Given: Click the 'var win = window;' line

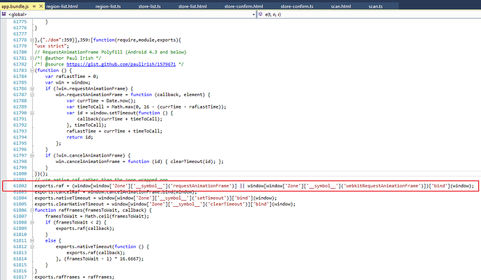Looking at the screenshot, I should pyautogui.click(x=68, y=82).
